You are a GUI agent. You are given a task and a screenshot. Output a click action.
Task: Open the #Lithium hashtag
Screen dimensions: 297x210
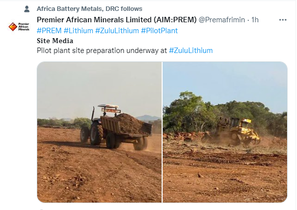tap(78, 31)
